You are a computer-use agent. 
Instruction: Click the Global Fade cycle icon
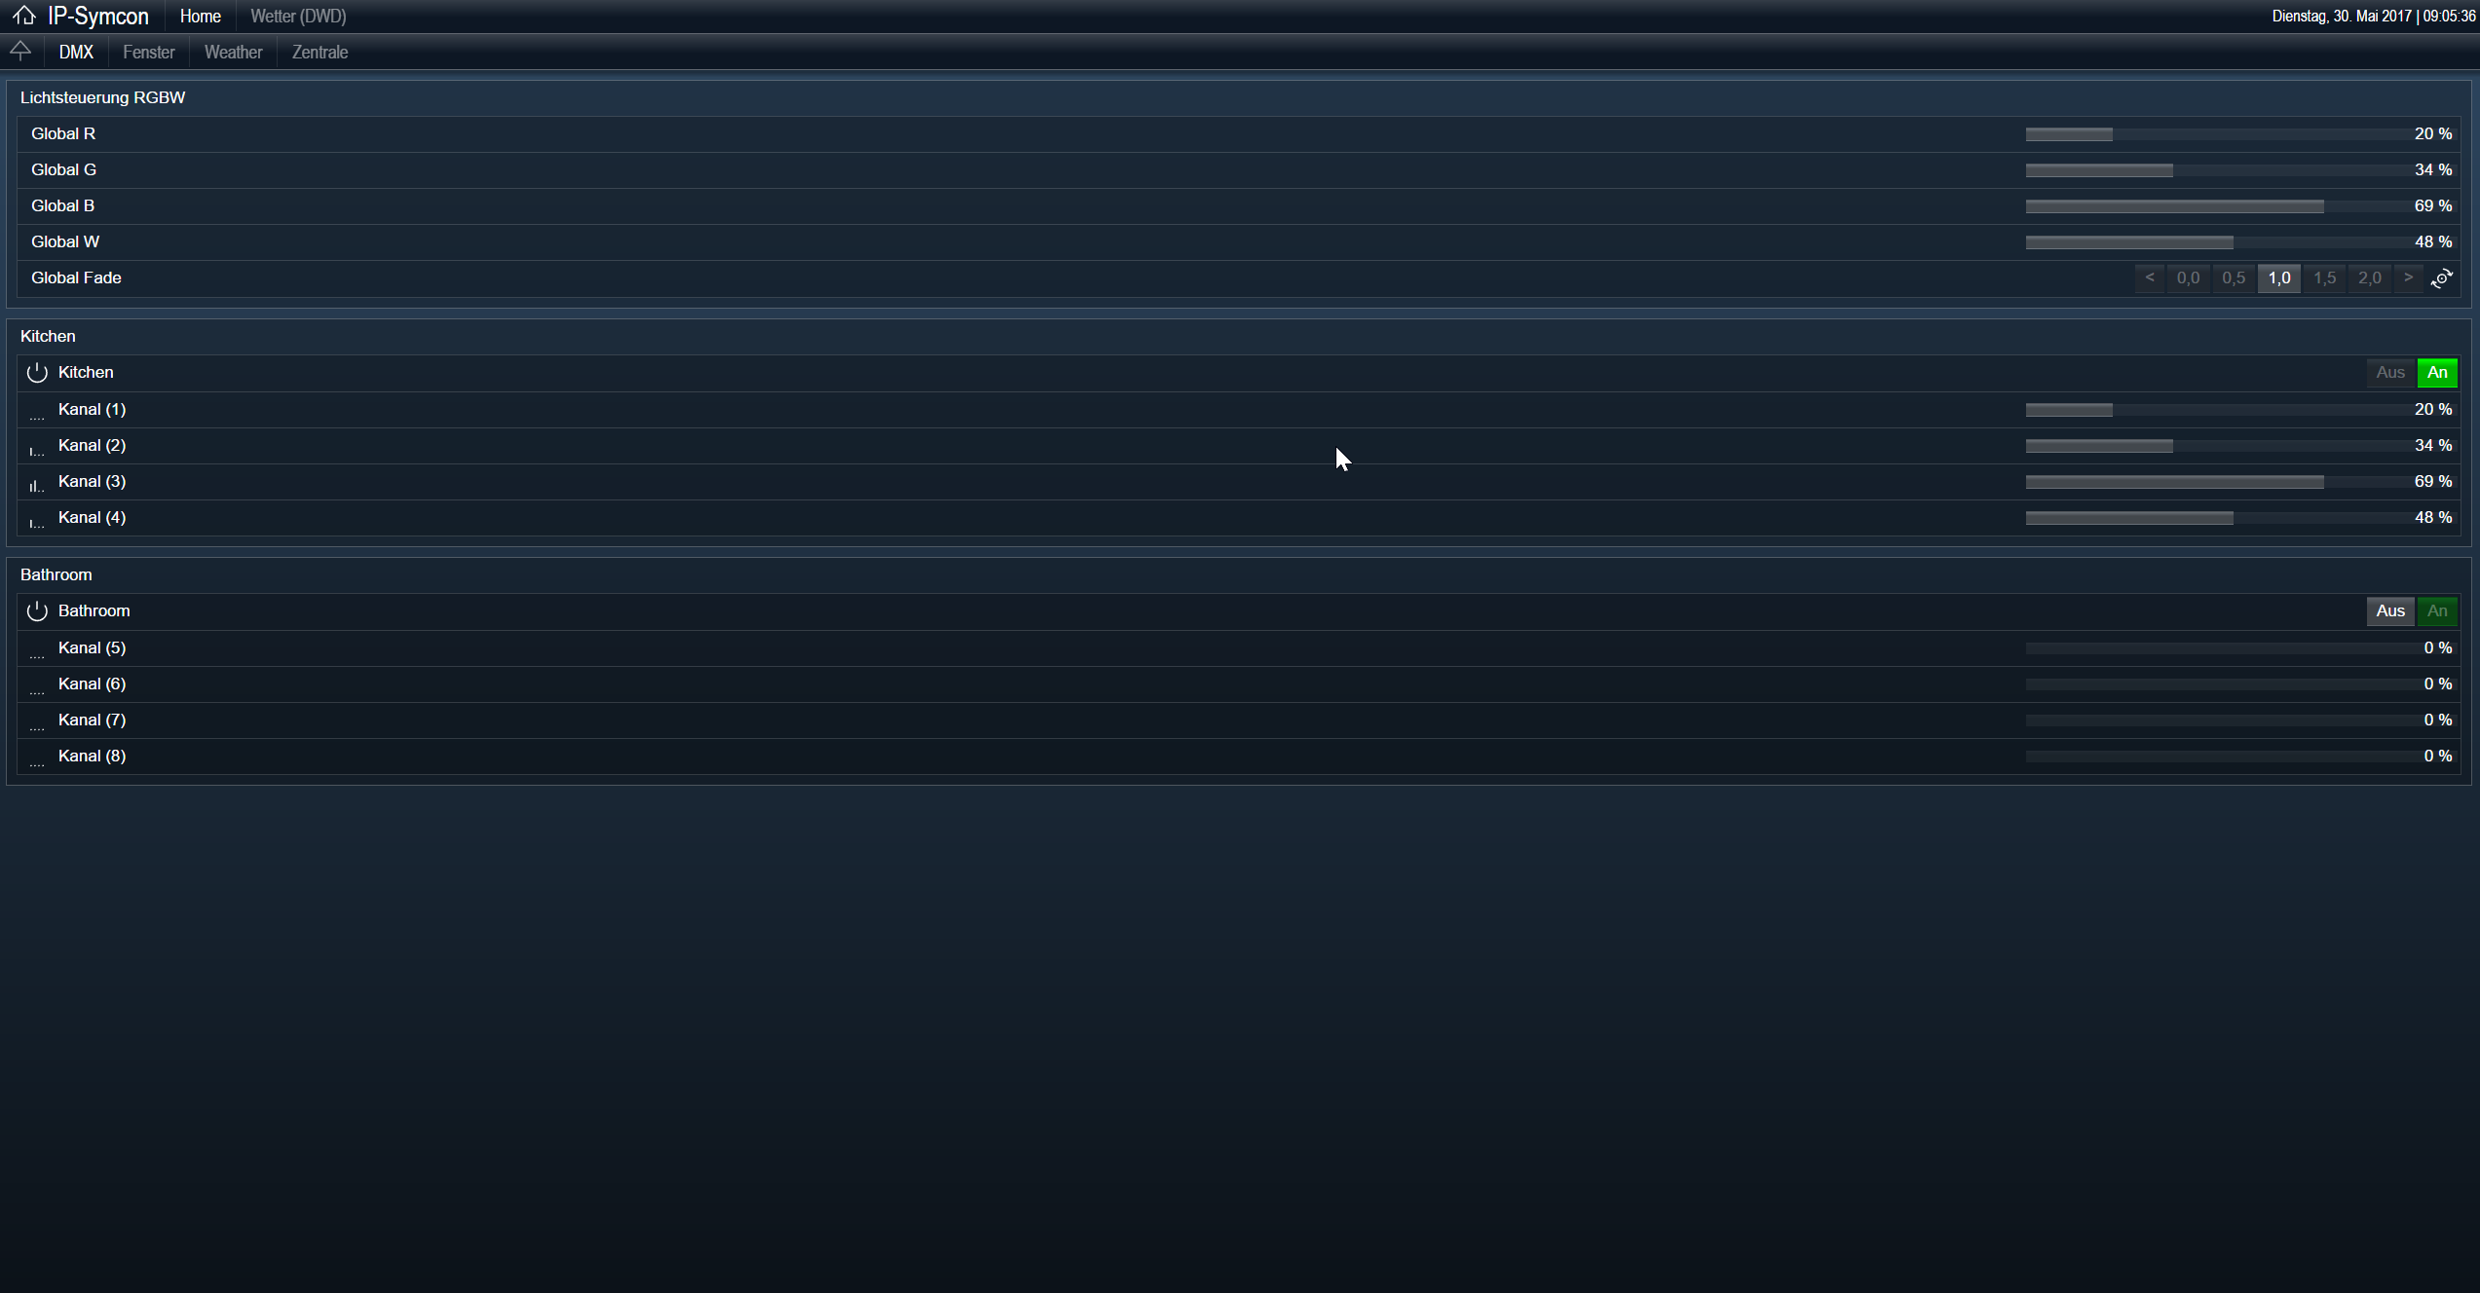[2441, 278]
